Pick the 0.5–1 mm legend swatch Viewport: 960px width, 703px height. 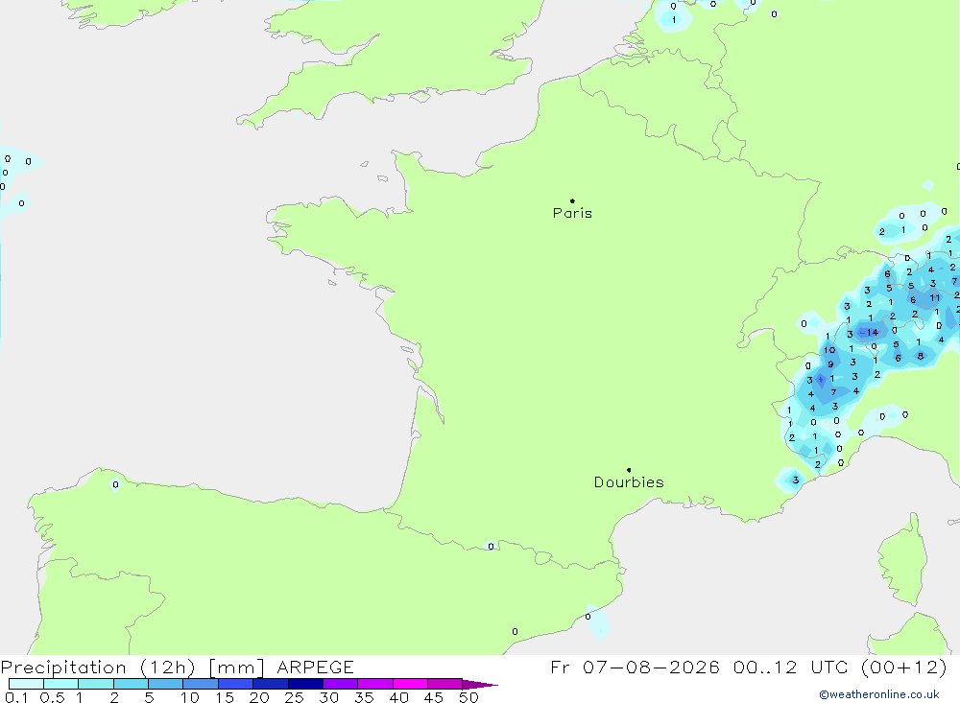pos(61,684)
